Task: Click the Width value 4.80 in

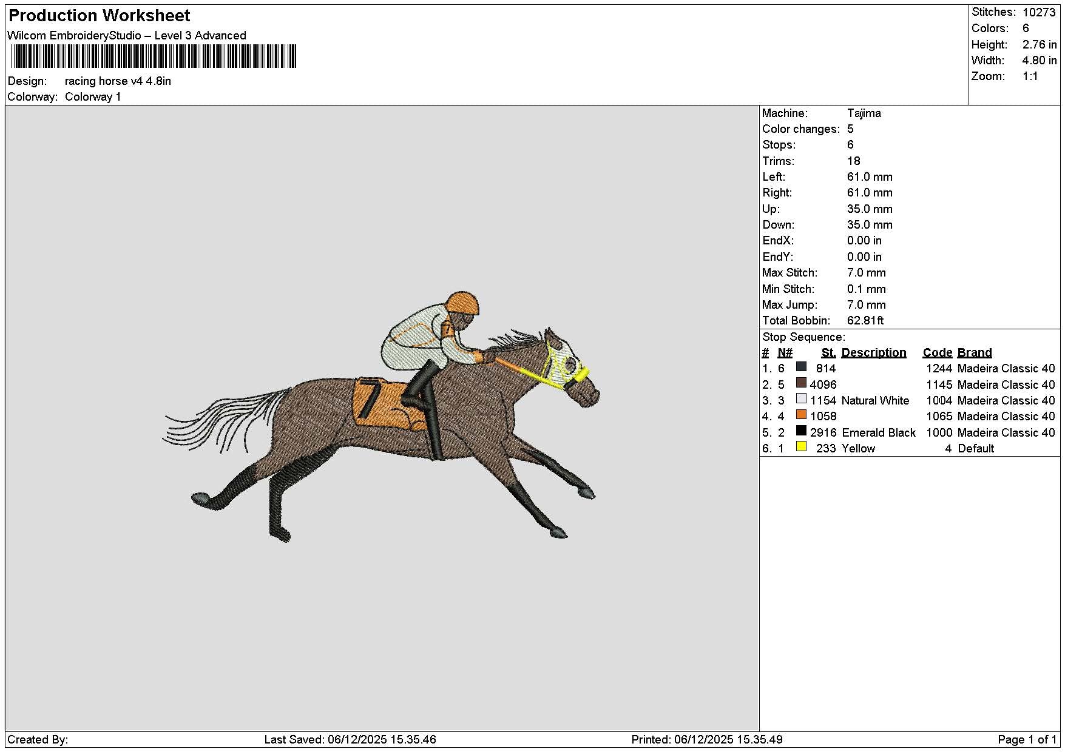Action: click(x=1040, y=60)
